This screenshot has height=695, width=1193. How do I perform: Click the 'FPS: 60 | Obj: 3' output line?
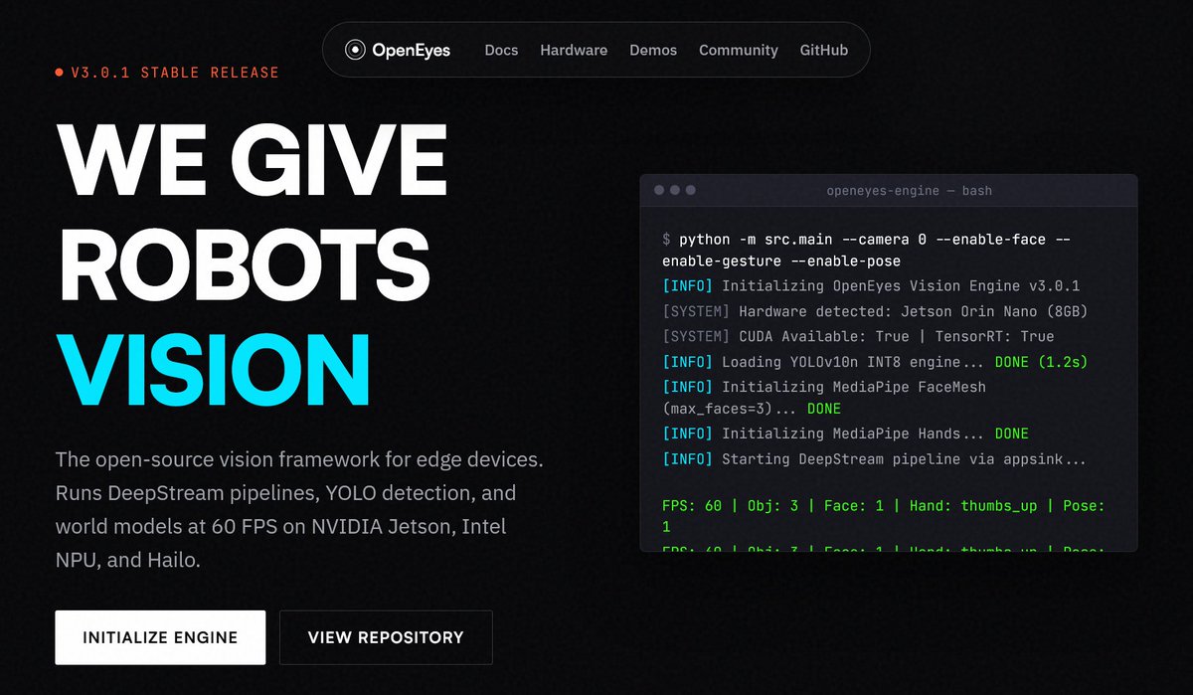click(883, 517)
